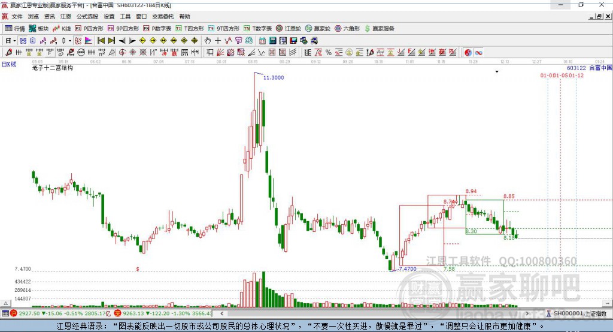
Task: Open 赢家服务 service link
Action: click(x=379, y=29)
